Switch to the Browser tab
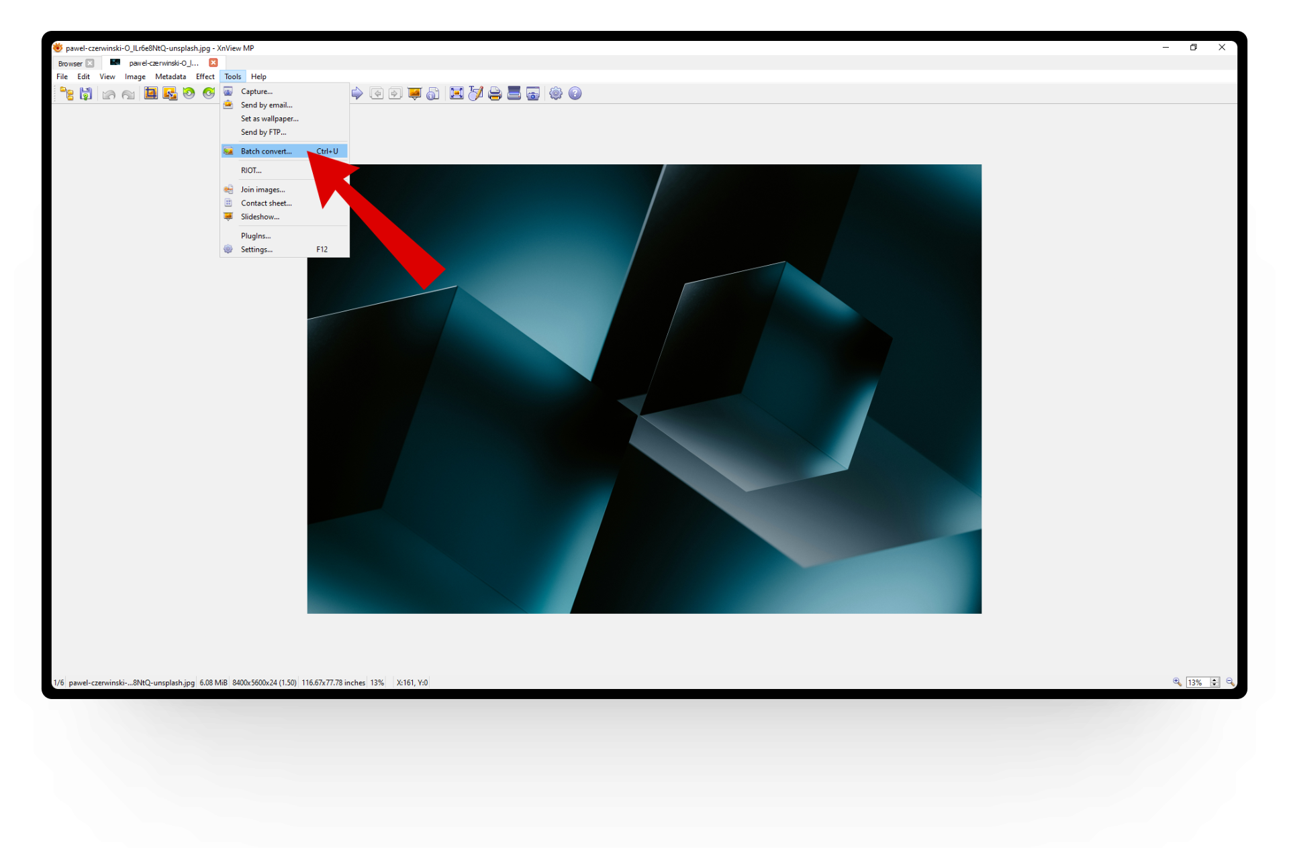The image size is (1289, 848). tap(70, 64)
